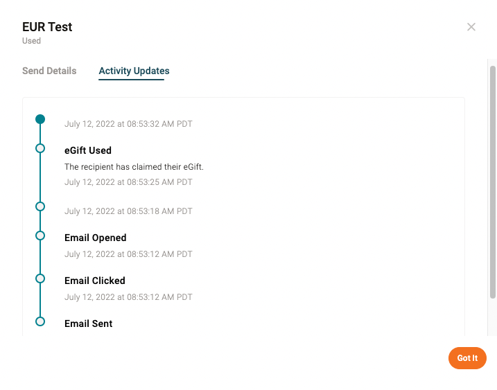The width and height of the screenshot is (497, 390).
Task: Select the Activity Updates tab
Action: click(x=134, y=71)
